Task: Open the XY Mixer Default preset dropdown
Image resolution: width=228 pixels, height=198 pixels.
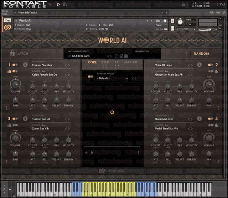Action: 113,78
